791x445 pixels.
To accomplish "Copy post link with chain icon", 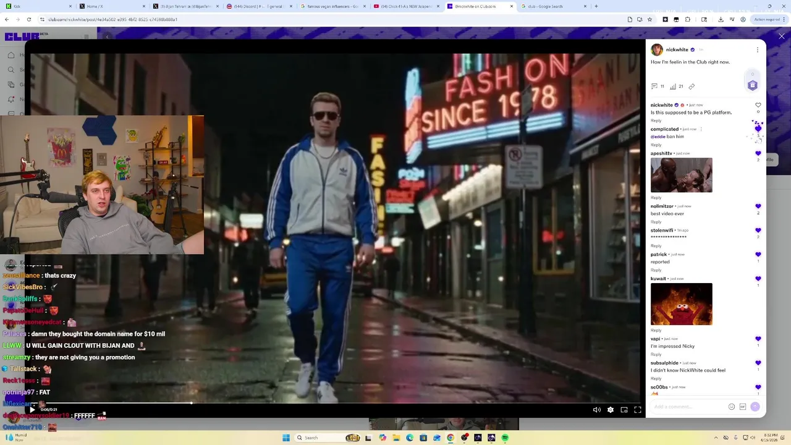I will pyautogui.click(x=692, y=87).
